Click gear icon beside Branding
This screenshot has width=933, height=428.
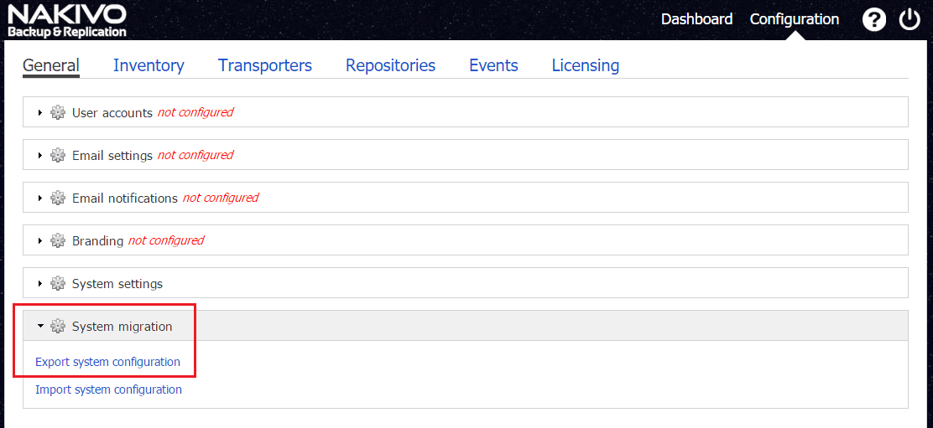pos(58,240)
